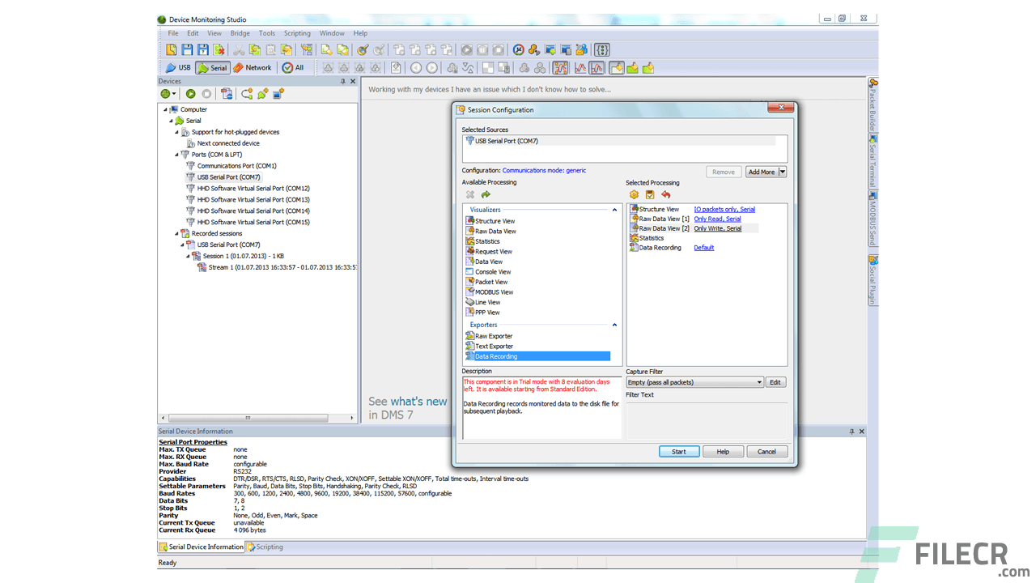Screen dimensions: 1036x583
Task: Click the gray stop icon in Devices panel
Action: (206, 94)
